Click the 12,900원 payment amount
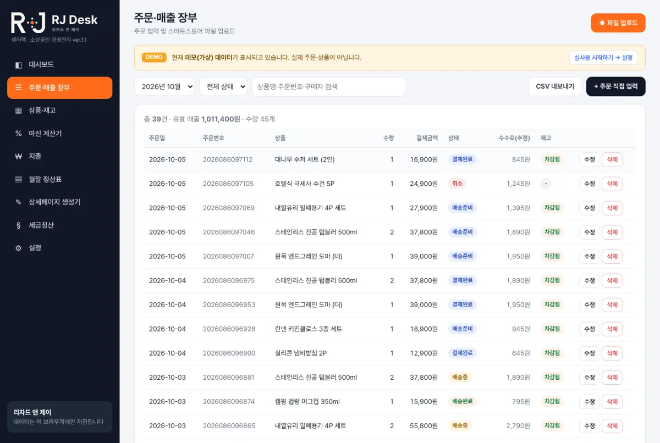 424,353
